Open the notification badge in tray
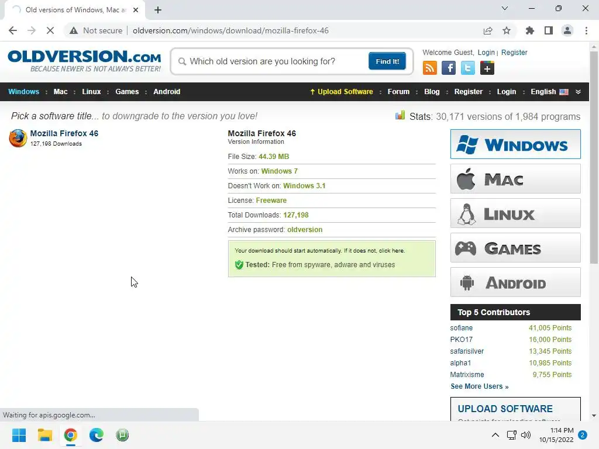The width and height of the screenshot is (599, 449). (x=583, y=435)
